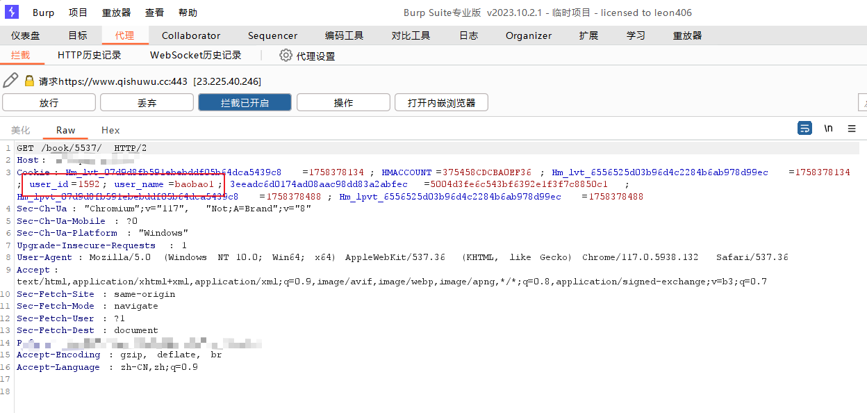This screenshot has width=867, height=413.
Task: Click the HMACCOUNT cookie value
Action: click(487, 172)
